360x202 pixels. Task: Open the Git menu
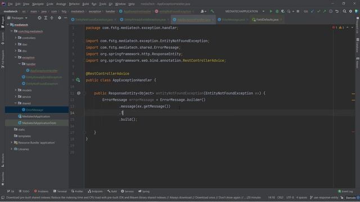(111, 4)
